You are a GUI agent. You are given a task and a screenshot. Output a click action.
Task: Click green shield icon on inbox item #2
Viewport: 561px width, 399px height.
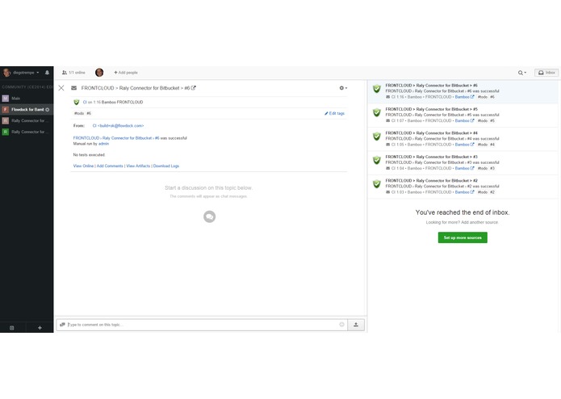[x=377, y=184]
